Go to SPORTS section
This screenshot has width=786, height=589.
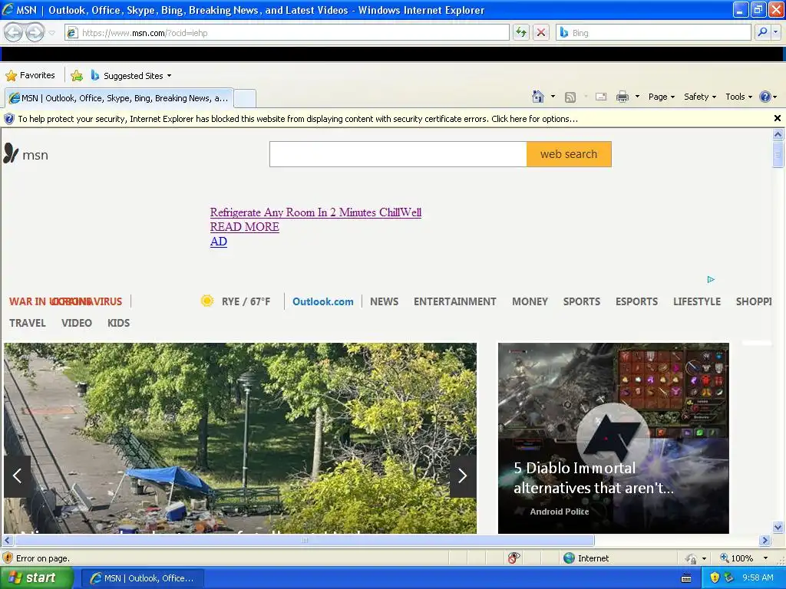click(582, 301)
